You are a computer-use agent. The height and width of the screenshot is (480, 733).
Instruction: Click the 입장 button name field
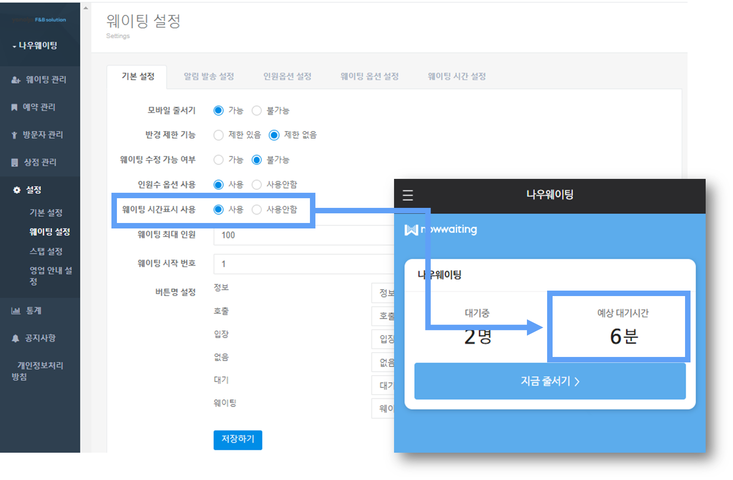click(383, 339)
